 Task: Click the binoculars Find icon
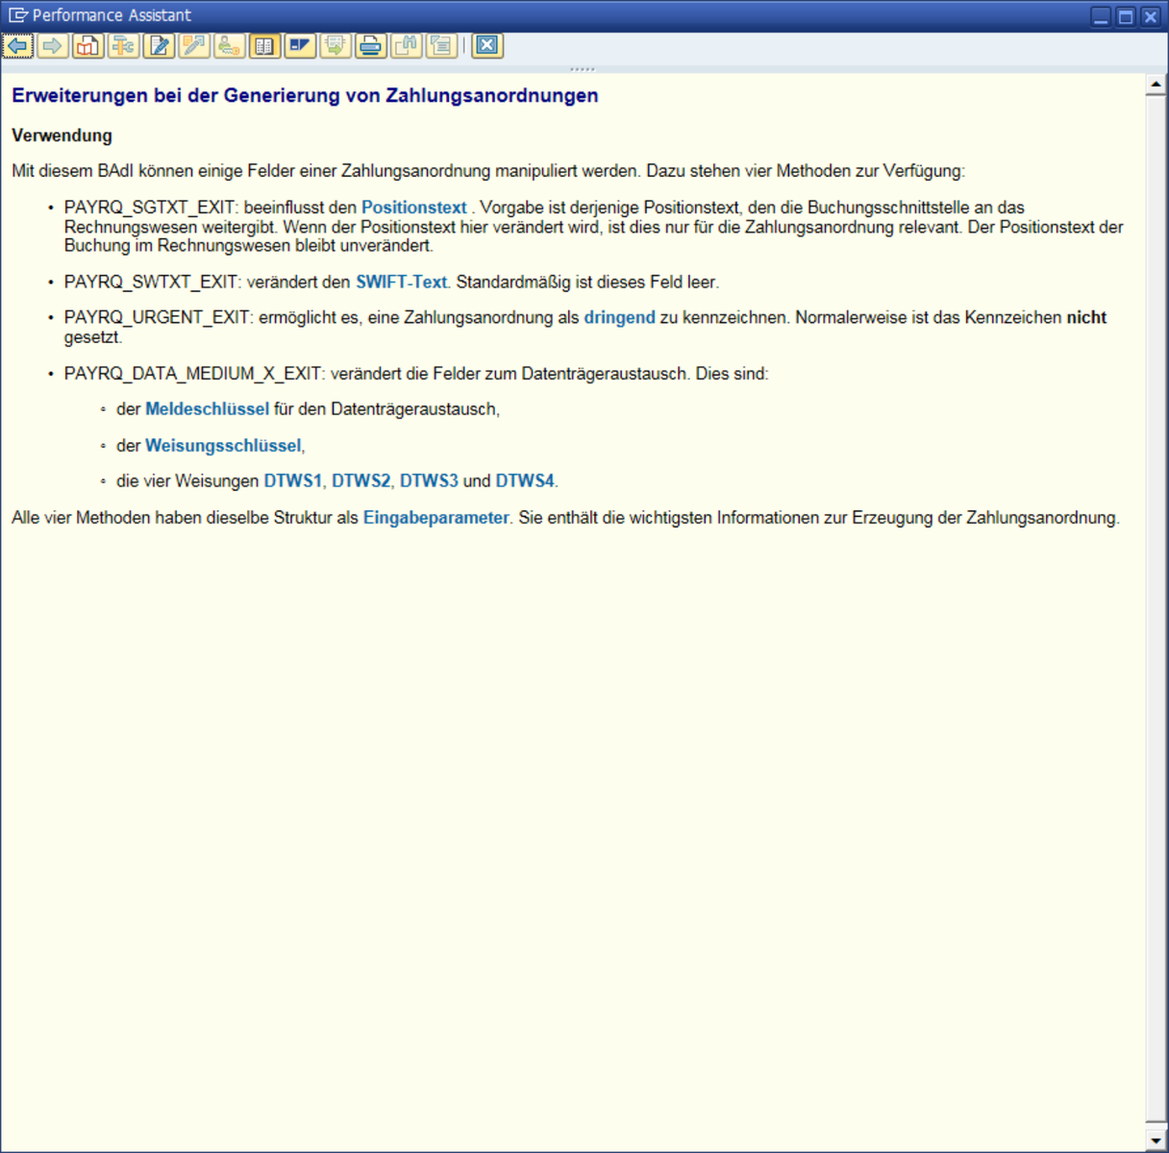click(406, 45)
